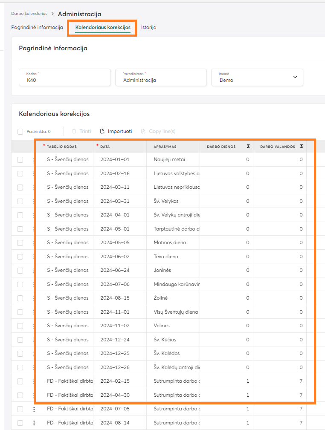Select the Kalendoriaus korekcijos tab
Image resolution: width=325 pixels, height=430 pixels.
[x=103, y=27]
